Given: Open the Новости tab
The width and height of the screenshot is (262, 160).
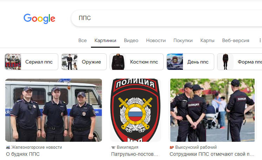Looking at the screenshot, I should (x=156, y=41).
